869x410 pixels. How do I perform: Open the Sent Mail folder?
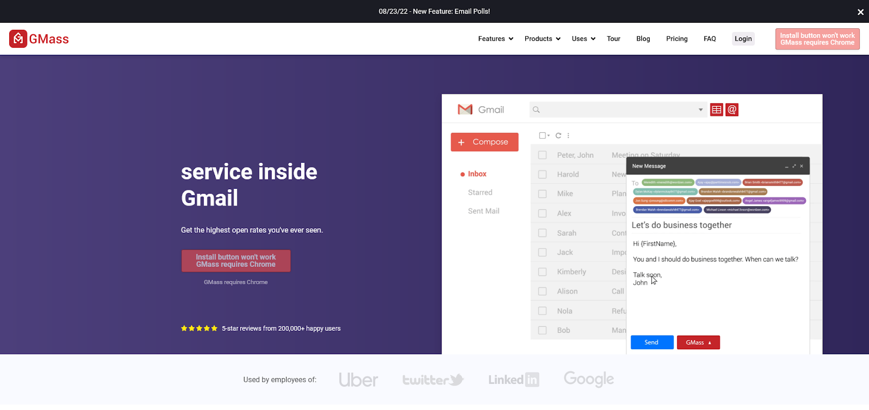(483, 211)
